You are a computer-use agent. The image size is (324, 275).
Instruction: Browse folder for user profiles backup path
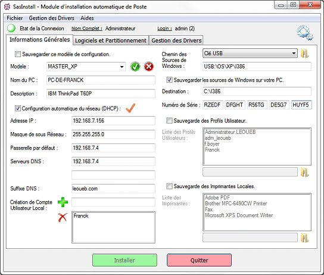click(304, 172)
